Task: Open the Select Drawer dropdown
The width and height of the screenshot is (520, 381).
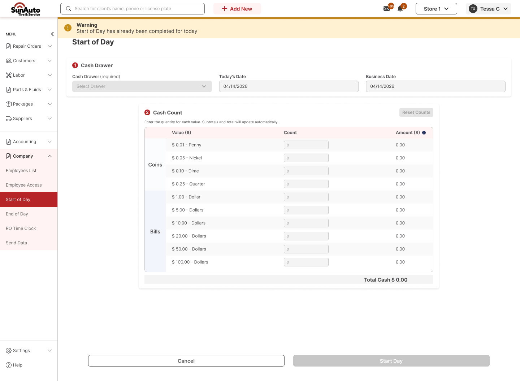Action: (142, 86)
